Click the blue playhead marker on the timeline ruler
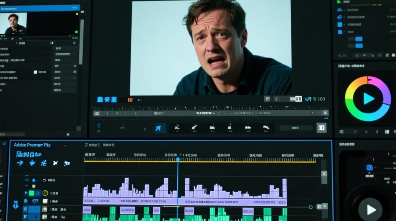 pos(178,159)
